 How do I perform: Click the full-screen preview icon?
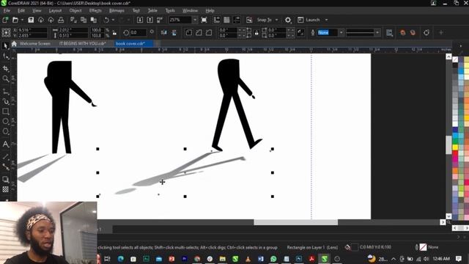[204, 20]
